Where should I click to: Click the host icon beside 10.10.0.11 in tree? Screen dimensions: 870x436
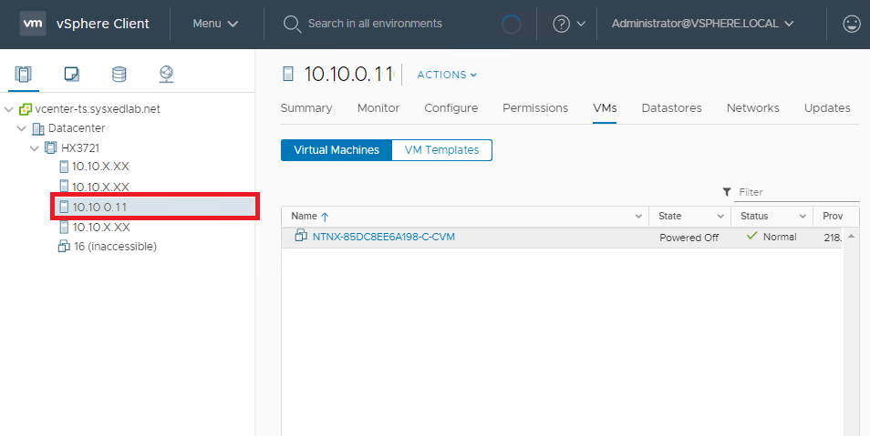[x=64, y=207]
